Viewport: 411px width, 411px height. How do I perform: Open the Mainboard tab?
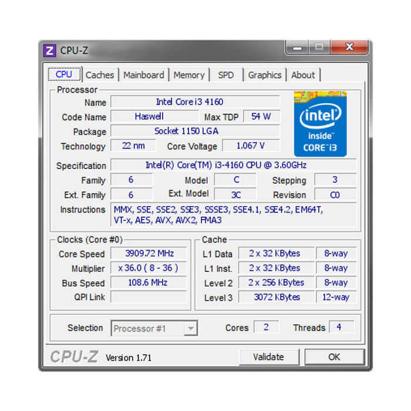click(x=144, y=75)
